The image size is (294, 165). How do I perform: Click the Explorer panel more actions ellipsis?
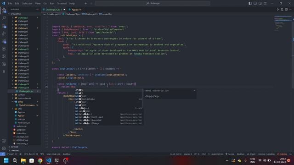coord(37,9)
